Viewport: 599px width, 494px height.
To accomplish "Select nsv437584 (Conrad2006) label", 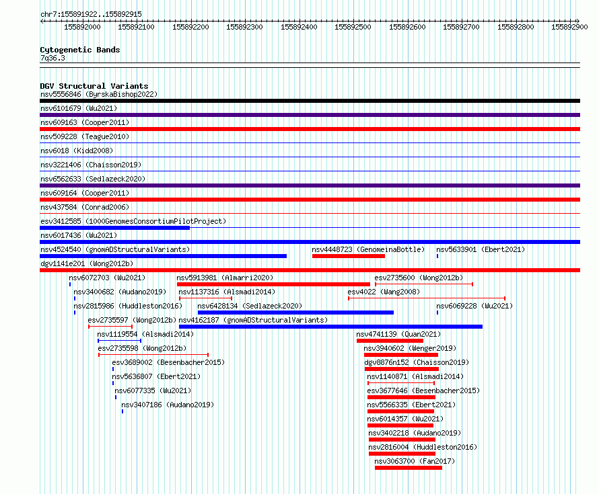I will 85,207.
